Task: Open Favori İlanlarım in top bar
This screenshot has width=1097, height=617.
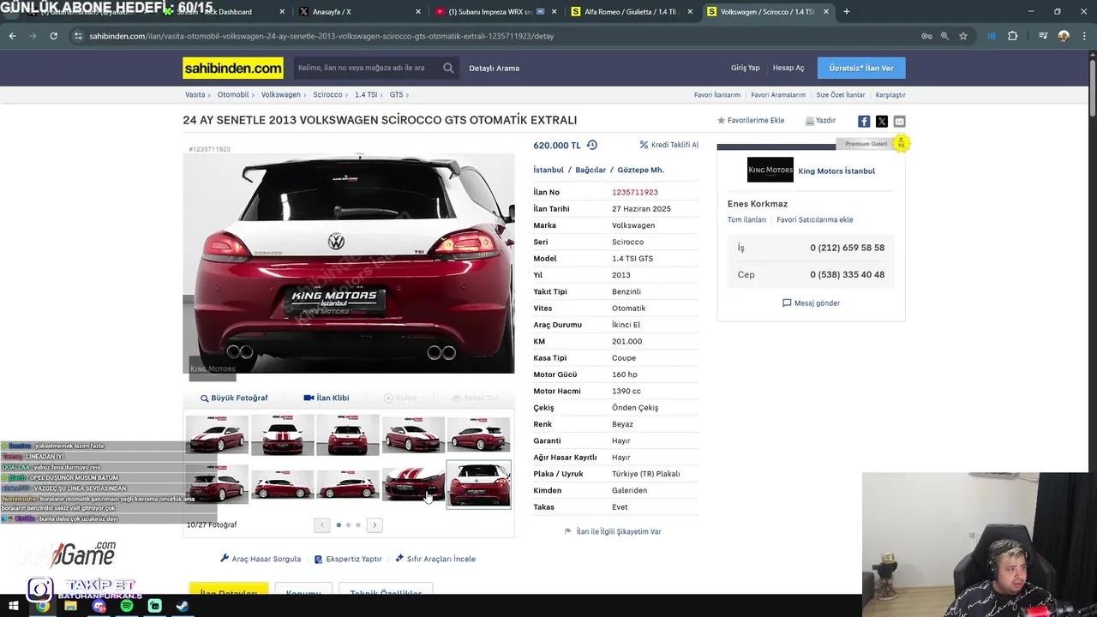Action: (717, 95)
